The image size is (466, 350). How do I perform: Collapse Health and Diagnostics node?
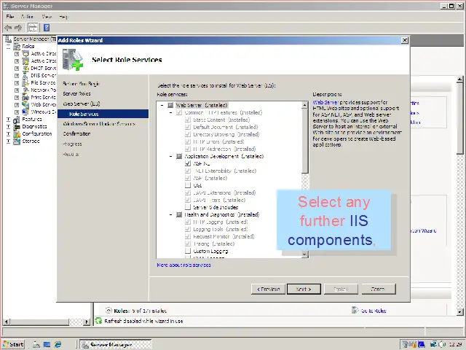(x=170, y=214)
